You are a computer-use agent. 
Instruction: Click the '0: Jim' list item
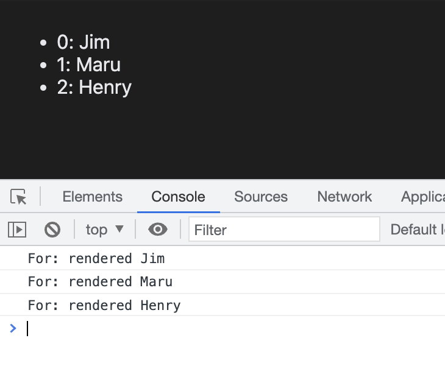[x=84, y=42]
